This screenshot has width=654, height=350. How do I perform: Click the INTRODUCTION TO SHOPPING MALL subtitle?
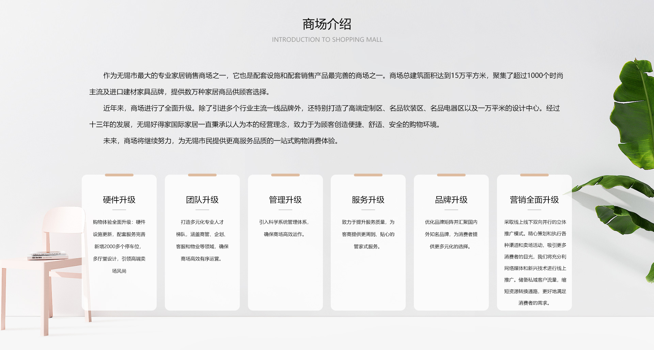(x=327, y=40)
